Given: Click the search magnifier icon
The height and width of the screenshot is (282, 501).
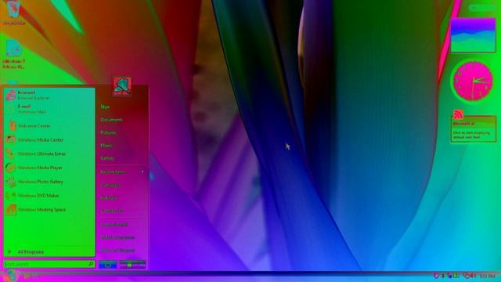Looking at the screenshot, I should pos(91,264).
